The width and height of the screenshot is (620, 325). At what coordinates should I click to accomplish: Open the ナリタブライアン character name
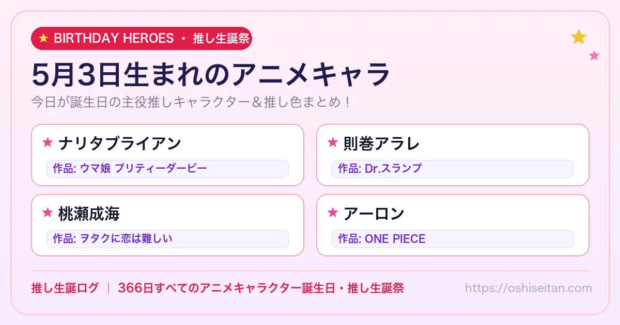tap(120, 143)
